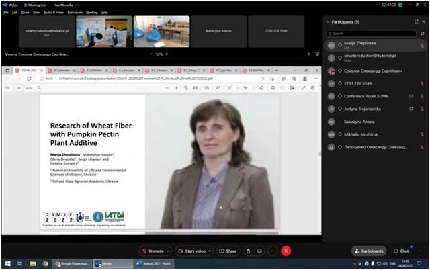Click the participants Search field

[x=371, y=34]
